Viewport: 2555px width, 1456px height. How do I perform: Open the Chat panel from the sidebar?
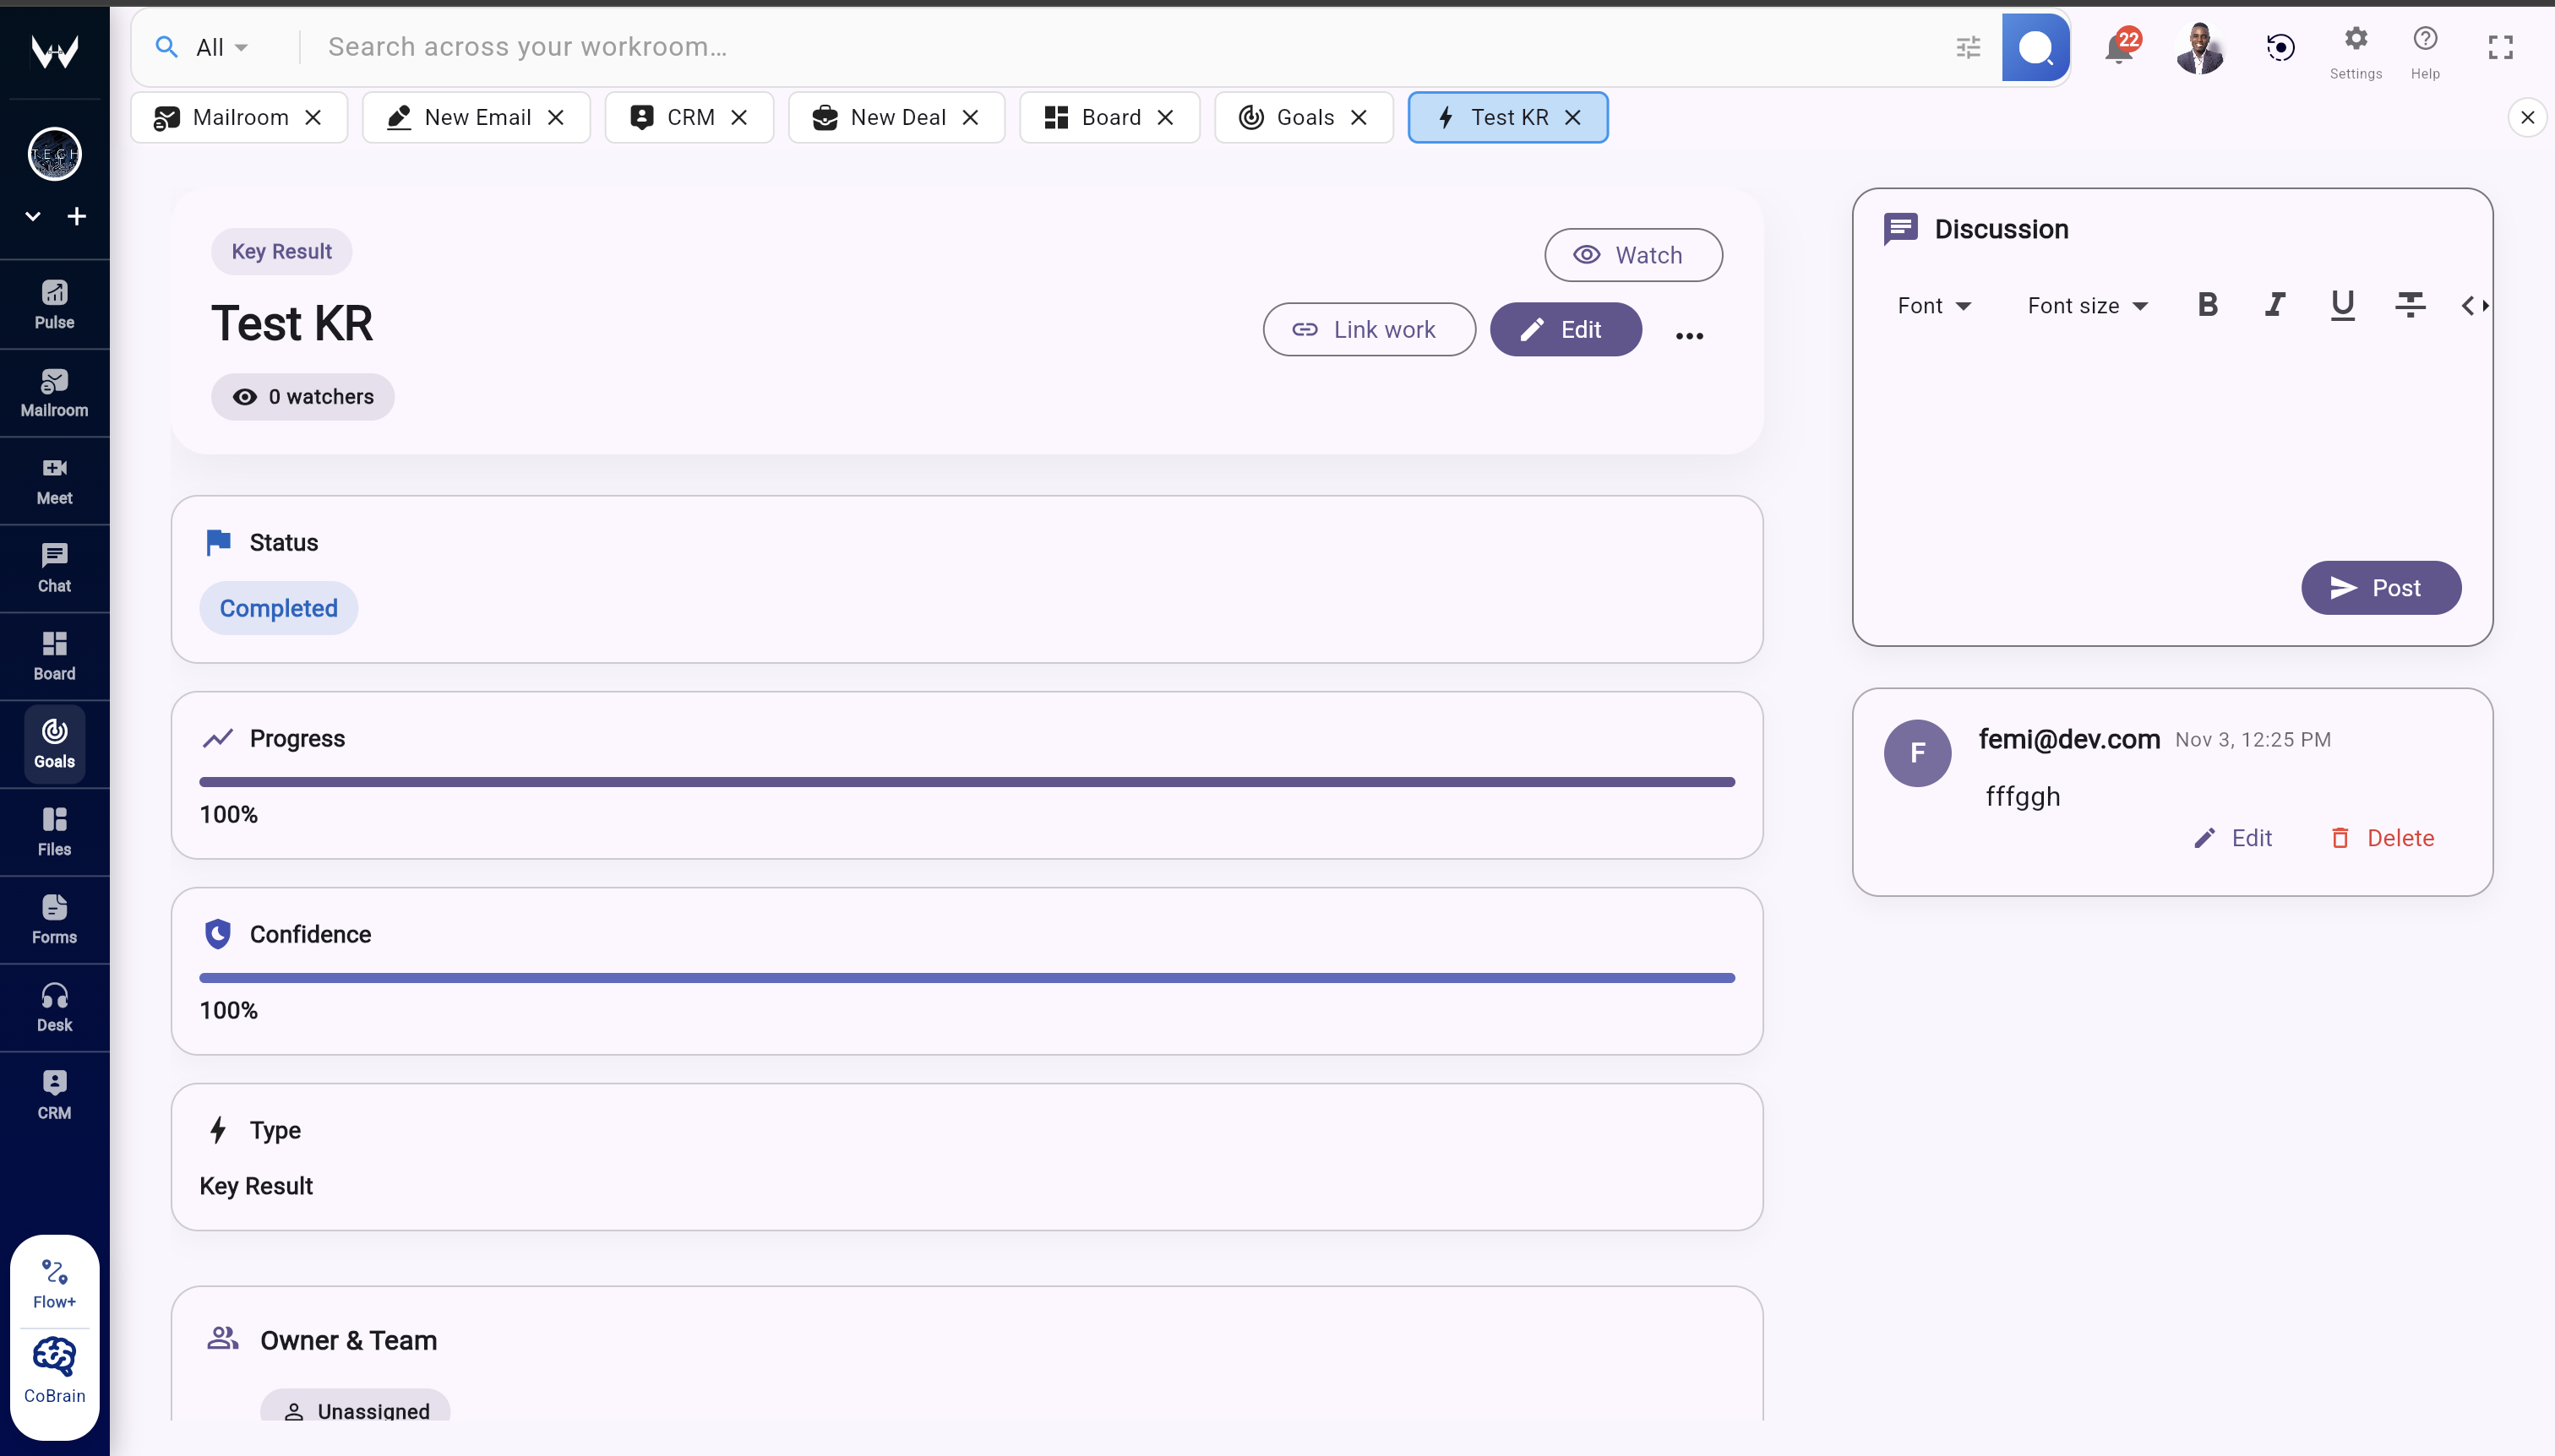[54, 567]
